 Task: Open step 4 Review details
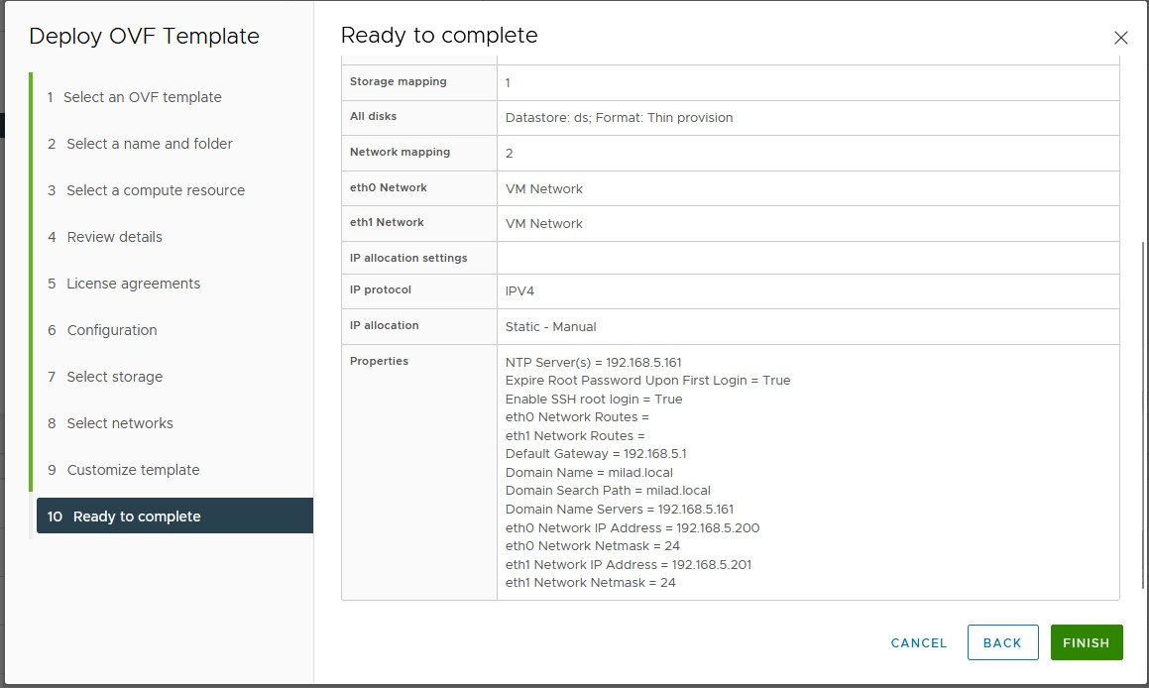tap(105, 237)
